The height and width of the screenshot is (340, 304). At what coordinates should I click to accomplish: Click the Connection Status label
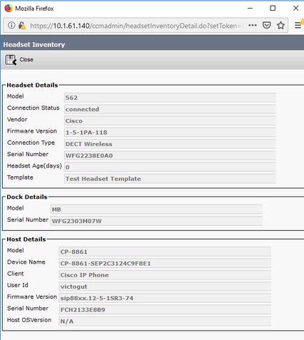point(33,108)
